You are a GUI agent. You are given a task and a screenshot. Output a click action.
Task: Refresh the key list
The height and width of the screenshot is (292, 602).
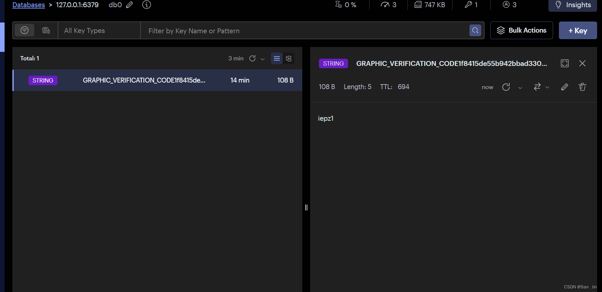tap(252, 58)
